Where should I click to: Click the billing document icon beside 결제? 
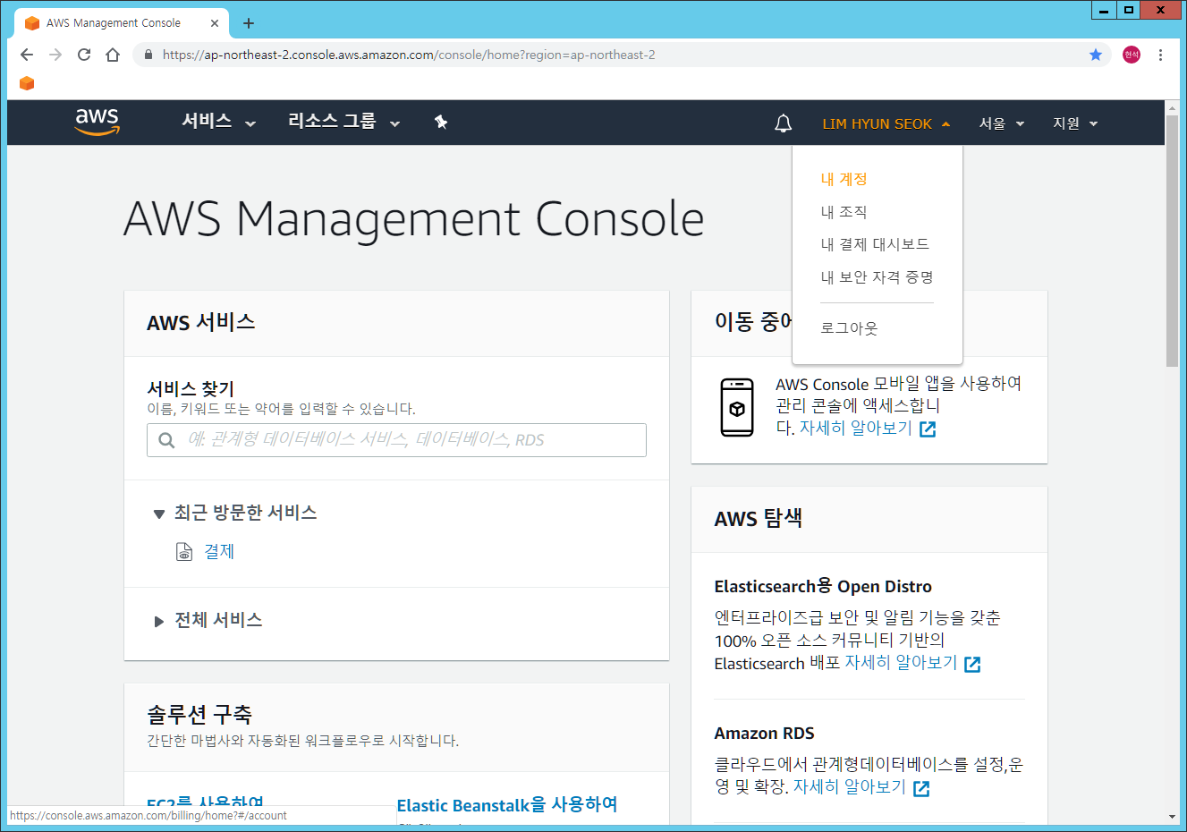[184, 551]
